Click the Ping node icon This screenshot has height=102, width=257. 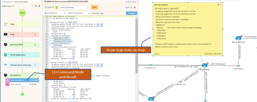[x=6, y=35]
